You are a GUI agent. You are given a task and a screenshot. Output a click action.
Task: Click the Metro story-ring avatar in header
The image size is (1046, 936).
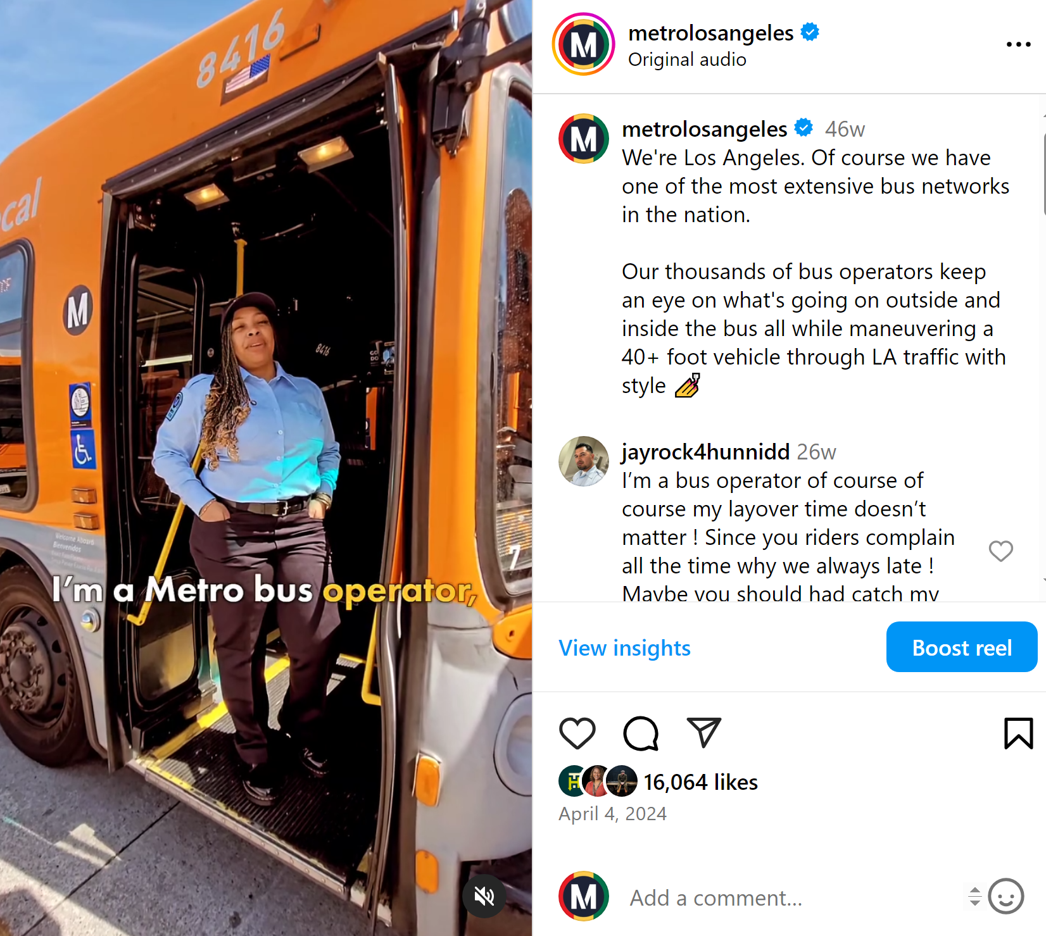pos(583,44)
